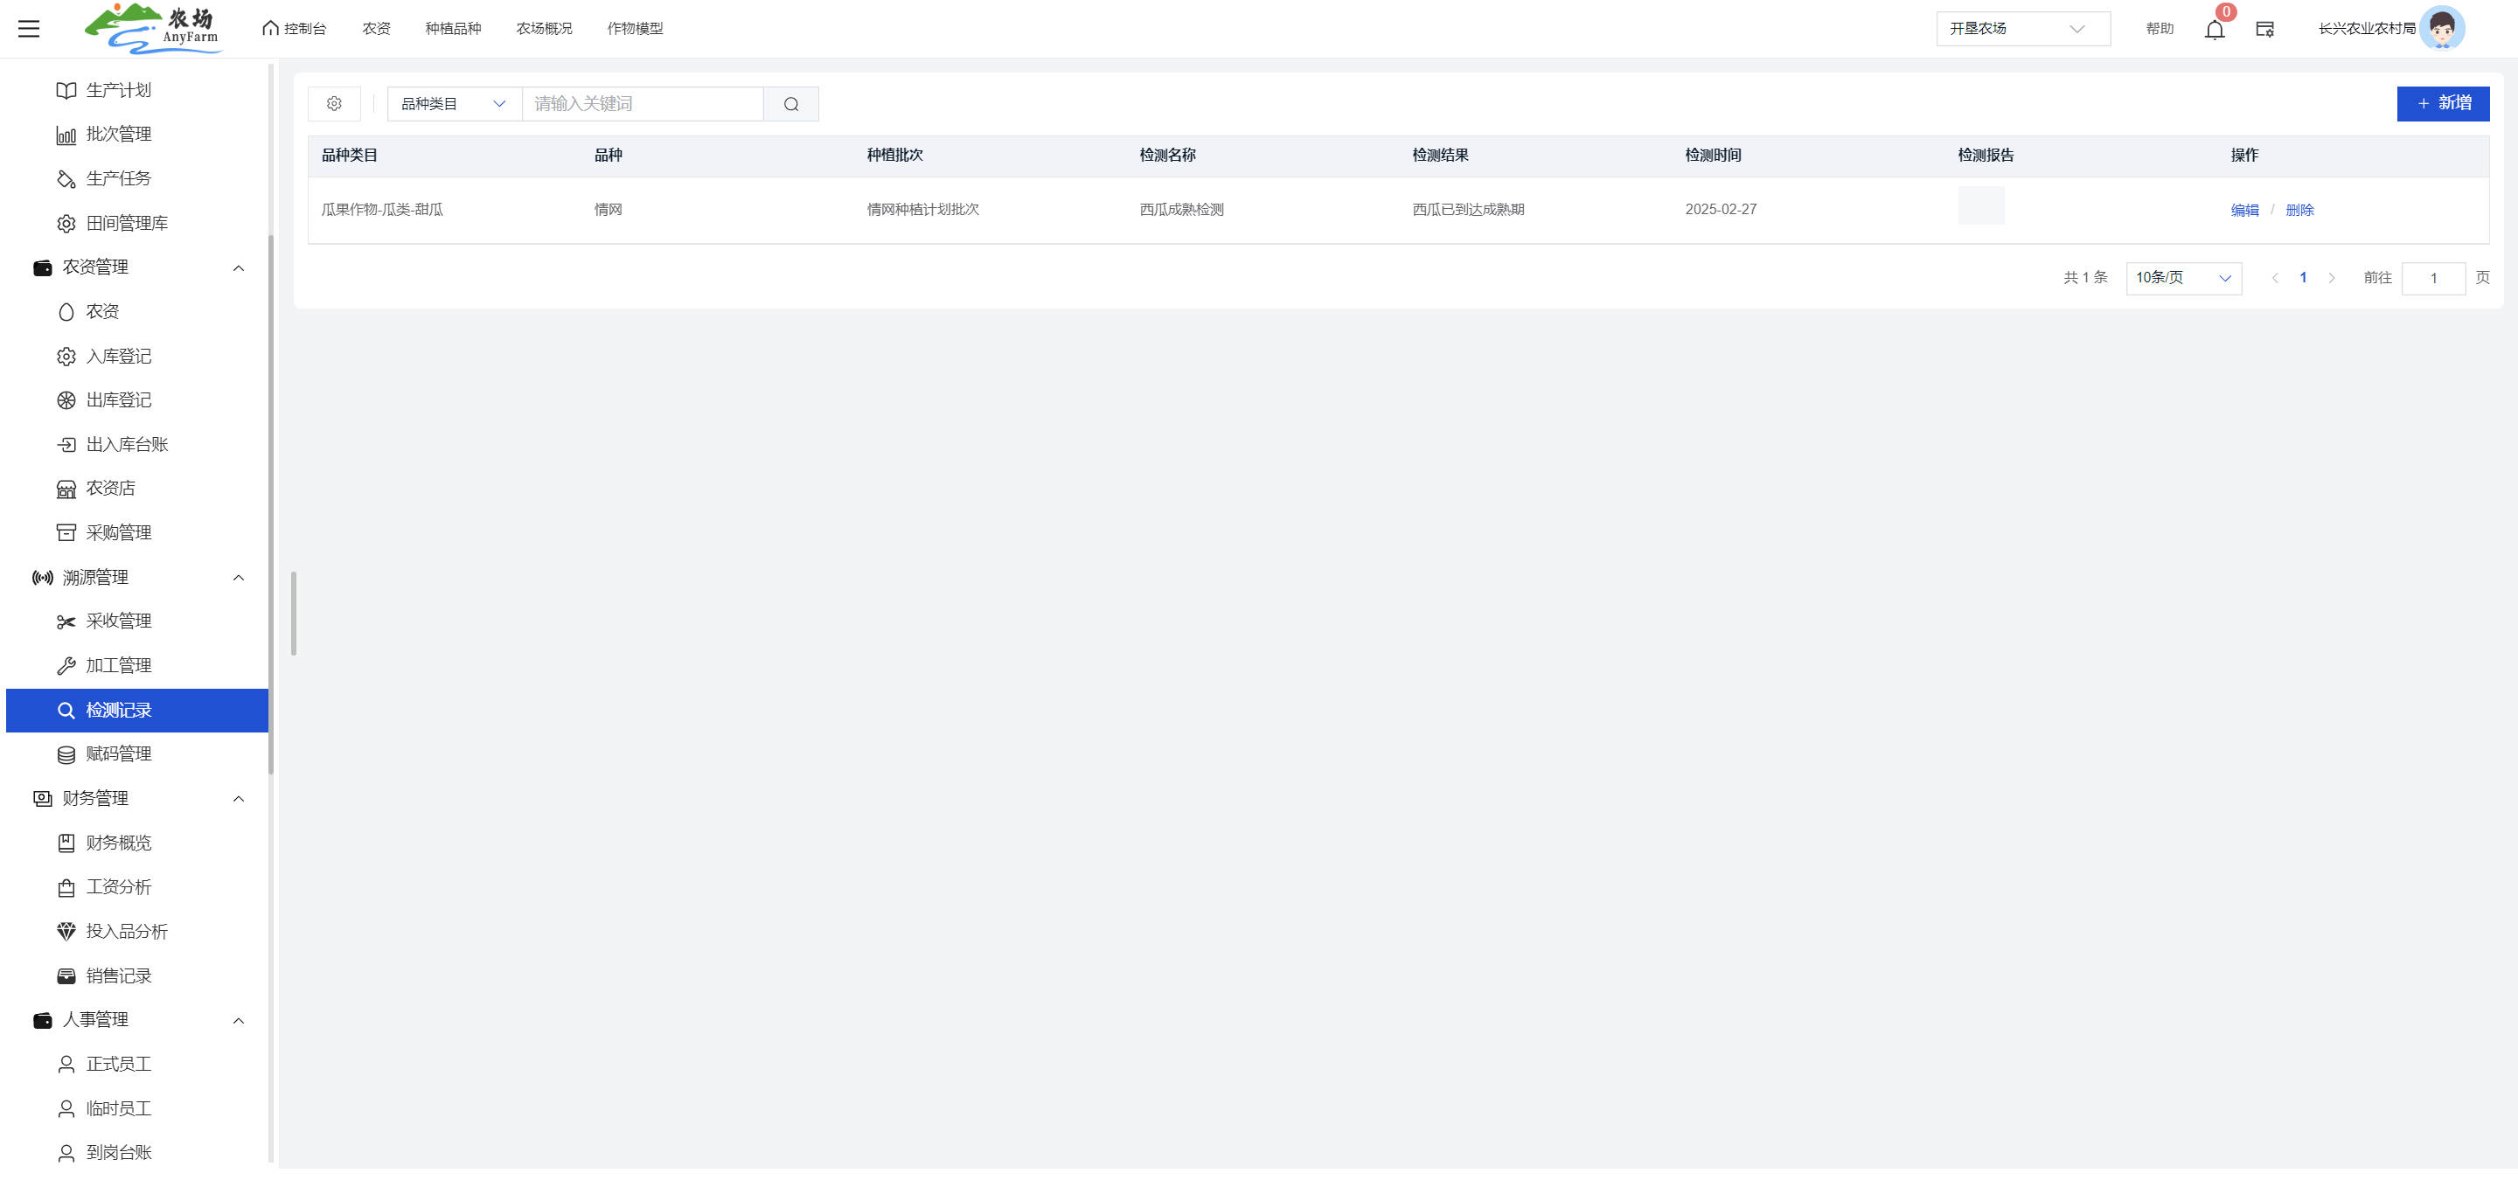
Task: Click the 新增 button
Action: pos(2442,103)
